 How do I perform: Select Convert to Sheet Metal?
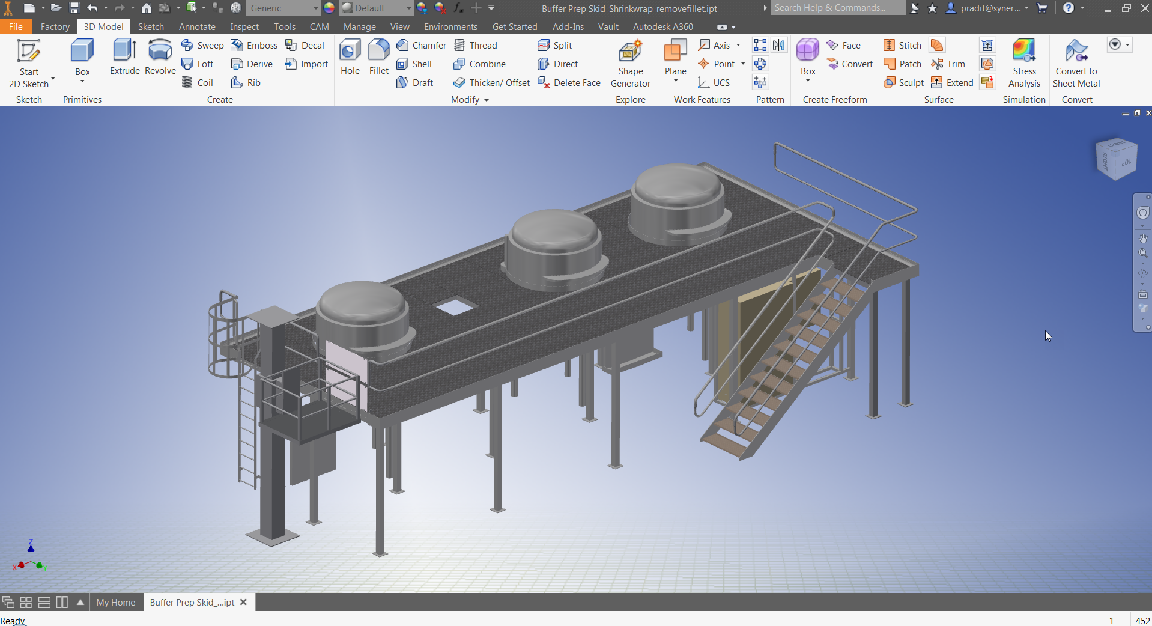pos(1076,63)
